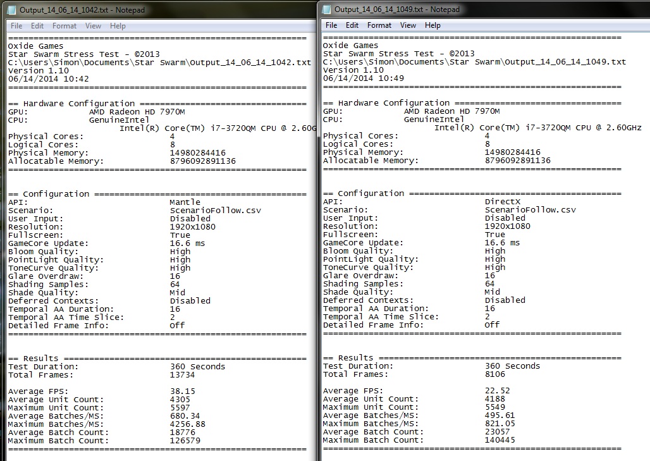650x461 pixels.
Task: Open File menu in right Notepad window
Action: tap(331, 25)
